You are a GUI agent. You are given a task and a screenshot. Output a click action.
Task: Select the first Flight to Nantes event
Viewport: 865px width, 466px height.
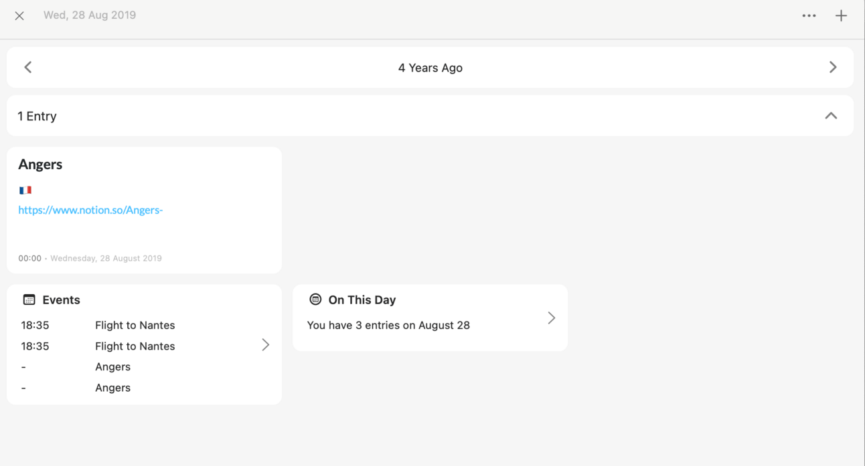coord(135,326)
